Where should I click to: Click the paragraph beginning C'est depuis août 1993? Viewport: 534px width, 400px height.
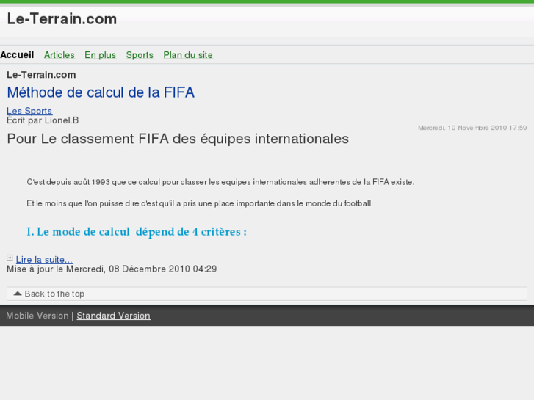(x=220, y=182)
